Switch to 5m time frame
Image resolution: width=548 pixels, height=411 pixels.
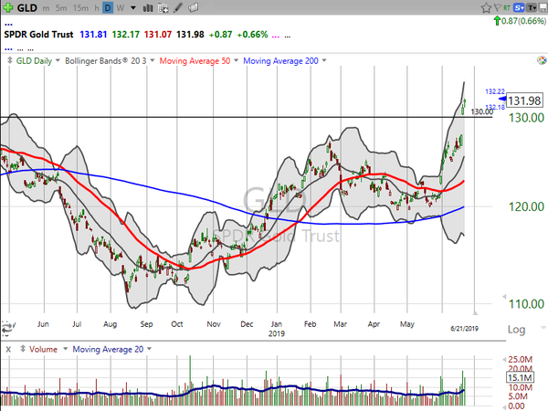pos(61,7)
